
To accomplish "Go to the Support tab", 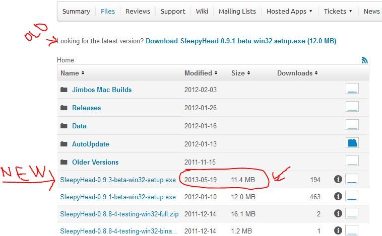I will 173,12.
